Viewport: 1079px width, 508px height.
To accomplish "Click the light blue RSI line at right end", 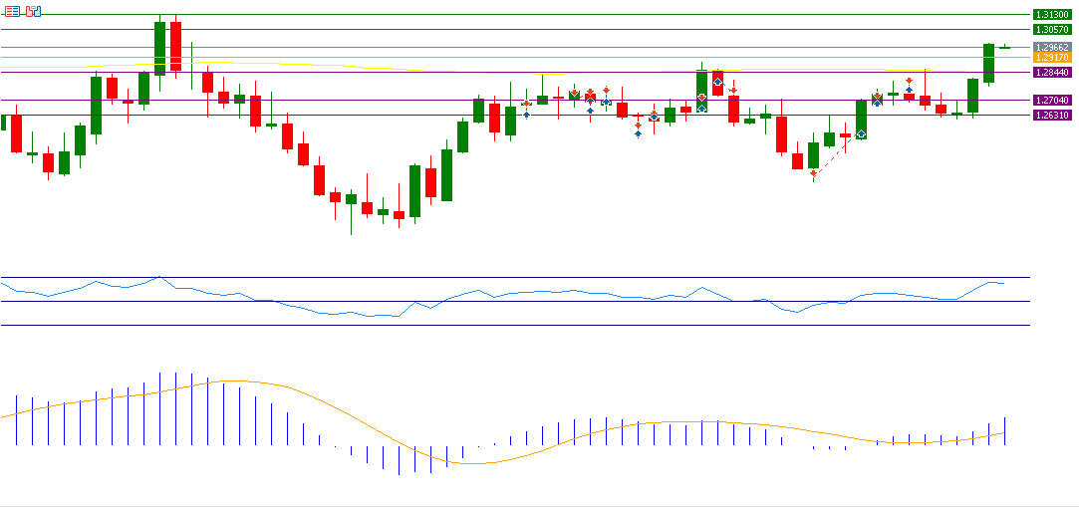I will [x=1000, y=283].
